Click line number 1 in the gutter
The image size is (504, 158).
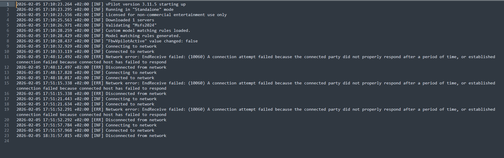pyautogui.click(x=8, y=4)
